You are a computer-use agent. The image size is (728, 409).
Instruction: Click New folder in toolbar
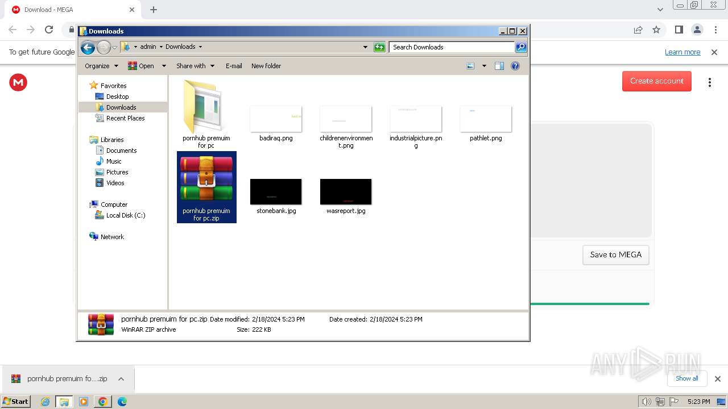coord(266,66)
